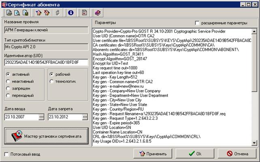Click the 'Идентификатор (UID)' input field
260x162 pixels.
pos(46,62)
